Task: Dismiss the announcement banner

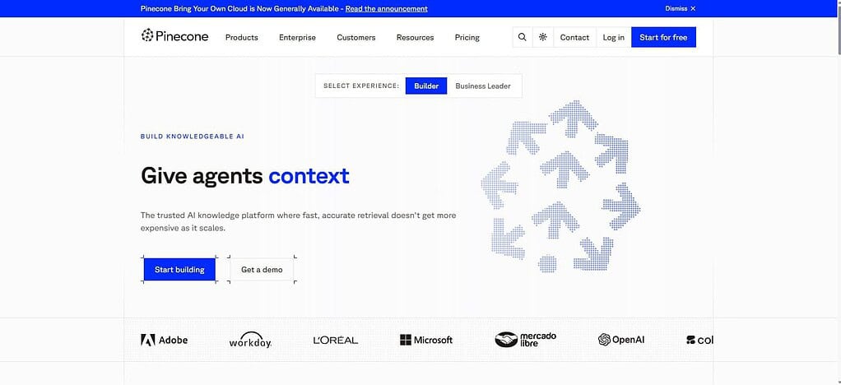Action: (x=680, y=8)
